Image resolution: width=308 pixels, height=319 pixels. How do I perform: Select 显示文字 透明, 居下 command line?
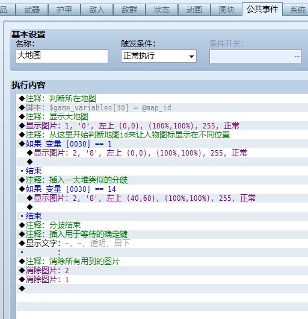coord(162,243)
